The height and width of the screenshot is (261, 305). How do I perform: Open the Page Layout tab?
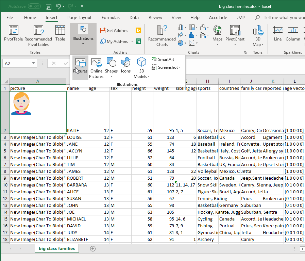79,18
